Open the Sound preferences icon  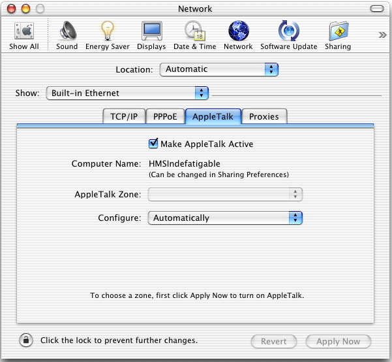click(67, 31)
